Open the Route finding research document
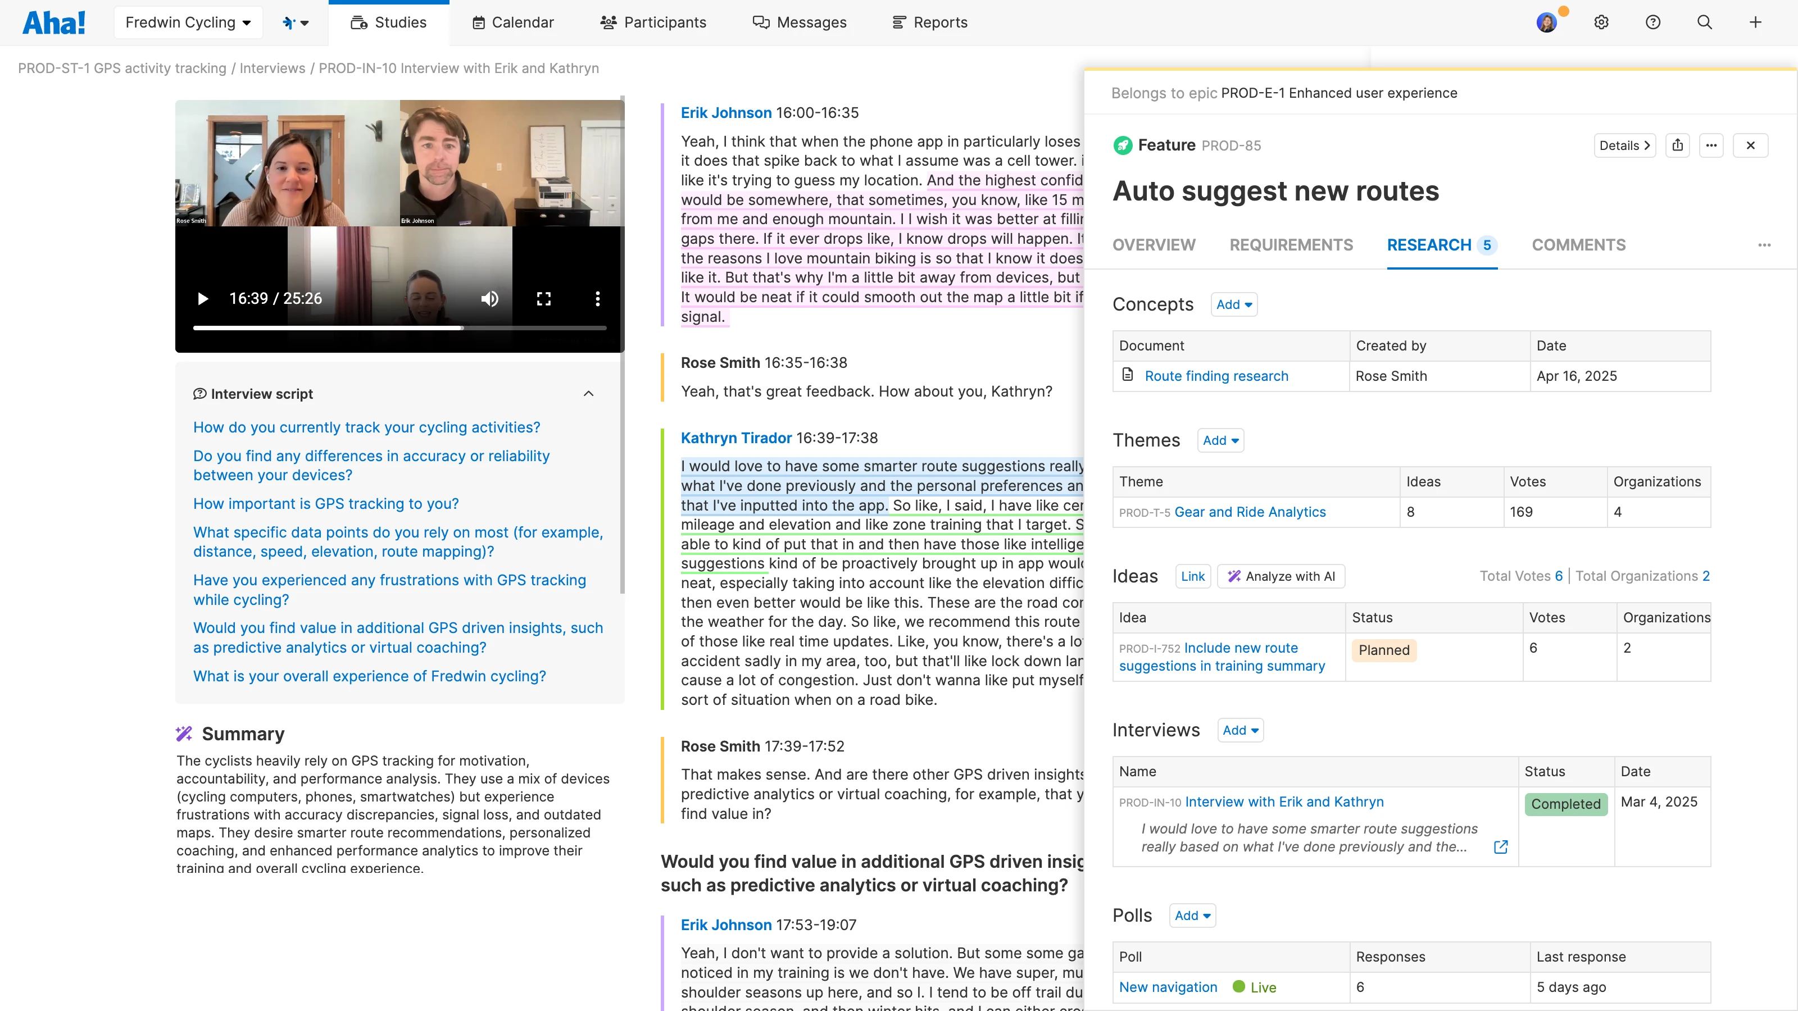 [x=1216, y=375]
